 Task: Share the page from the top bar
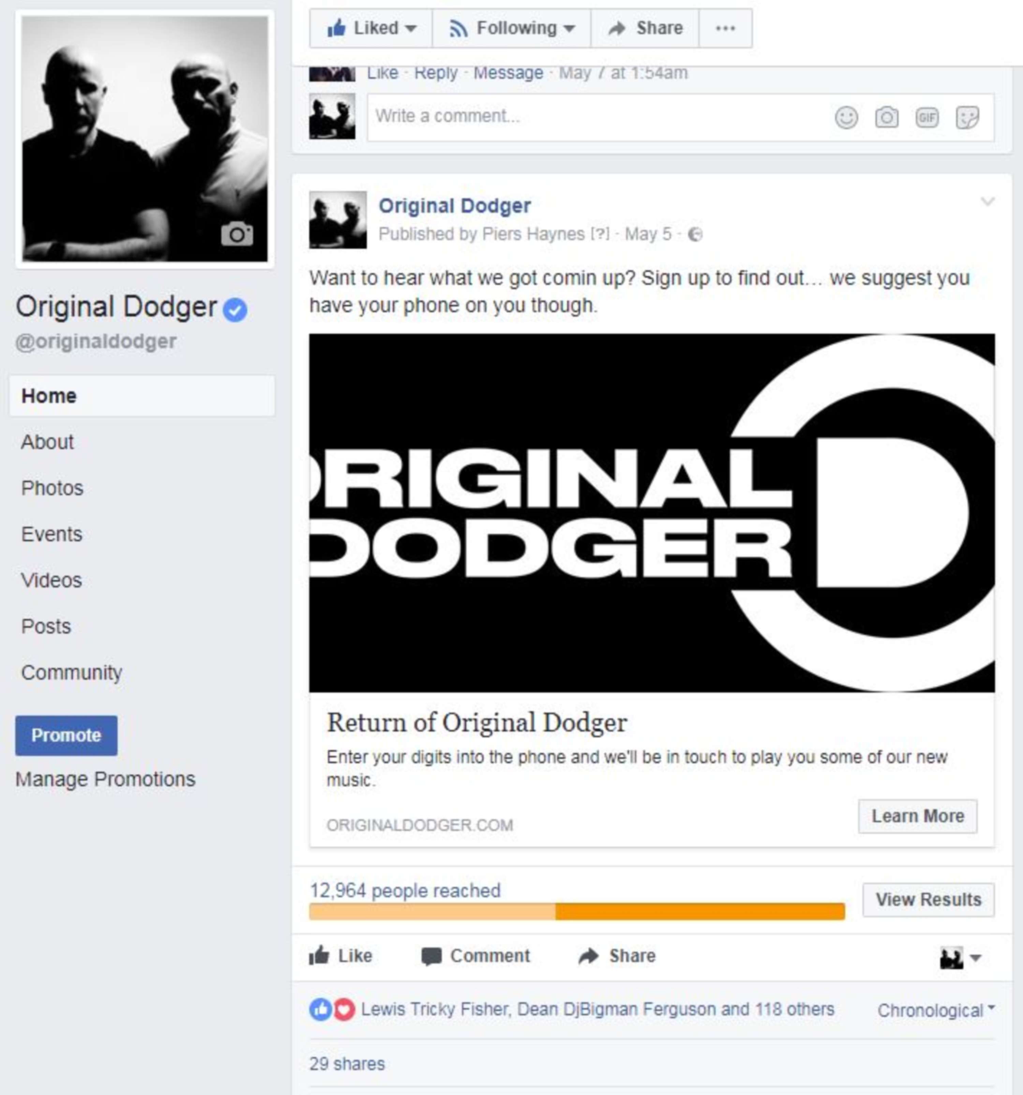point(645,28)
